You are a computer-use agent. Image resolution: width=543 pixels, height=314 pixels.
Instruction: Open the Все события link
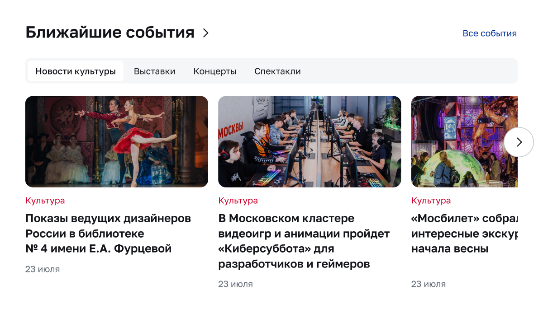[x=490, y=33]
